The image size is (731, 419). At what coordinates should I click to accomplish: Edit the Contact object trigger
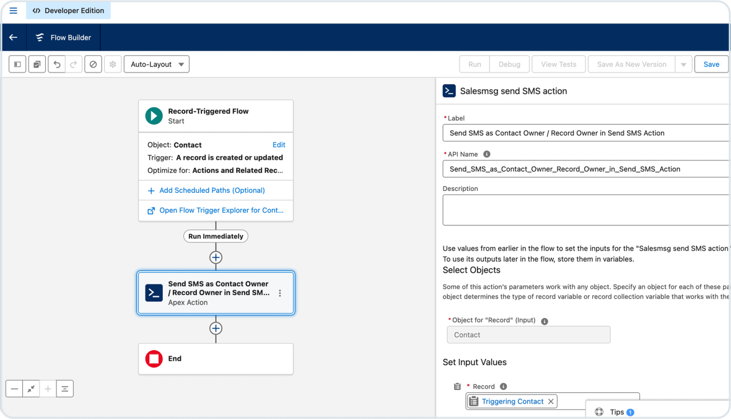tap(279, 144)
